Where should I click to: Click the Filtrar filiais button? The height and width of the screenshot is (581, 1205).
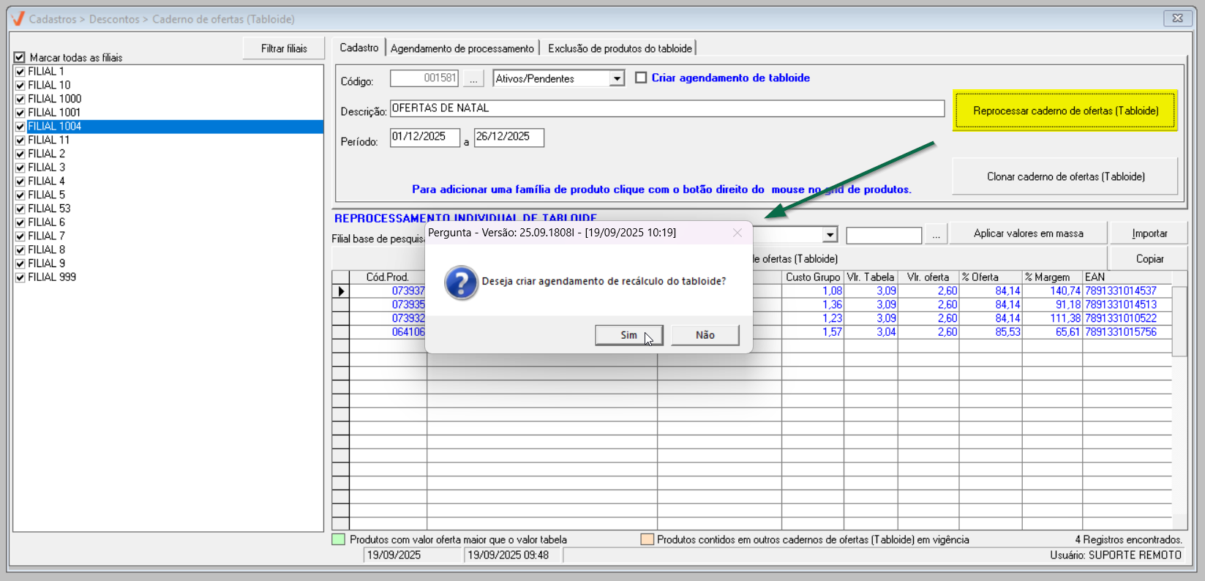[x=284, y=48]
